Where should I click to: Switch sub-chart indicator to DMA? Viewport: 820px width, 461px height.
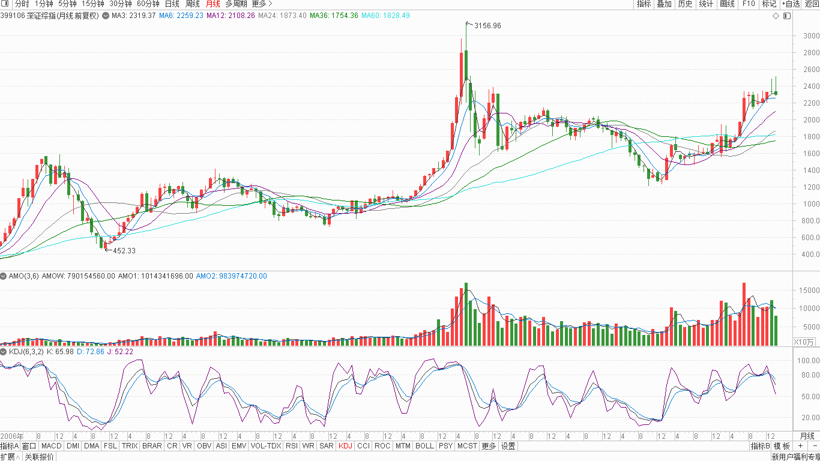(x=91, y=446)
